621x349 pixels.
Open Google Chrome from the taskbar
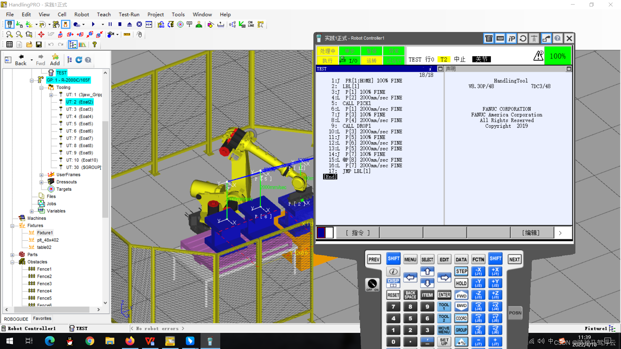pos(90,341)
